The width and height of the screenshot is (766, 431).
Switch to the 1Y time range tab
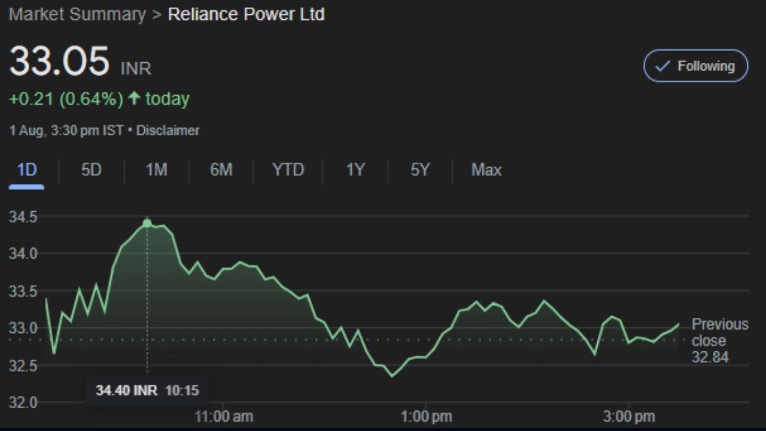pos(355,170)
